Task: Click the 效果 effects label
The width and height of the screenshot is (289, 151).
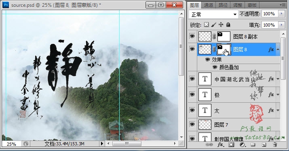Action: [217, 60]
